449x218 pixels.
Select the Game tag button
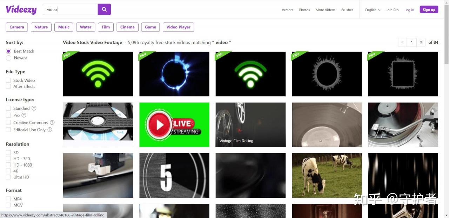150,27
